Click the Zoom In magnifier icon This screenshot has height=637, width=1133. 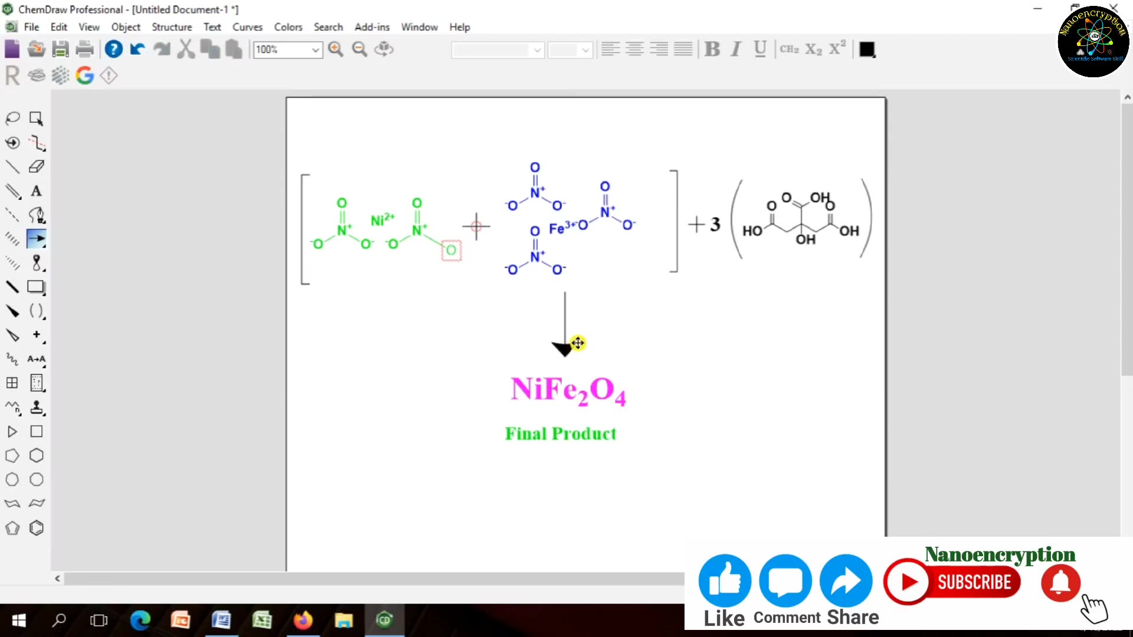(x=336, y=49)
